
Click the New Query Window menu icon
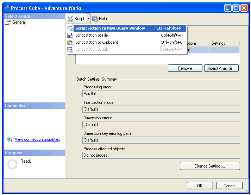pyautogui.click(x=70, y=29)
